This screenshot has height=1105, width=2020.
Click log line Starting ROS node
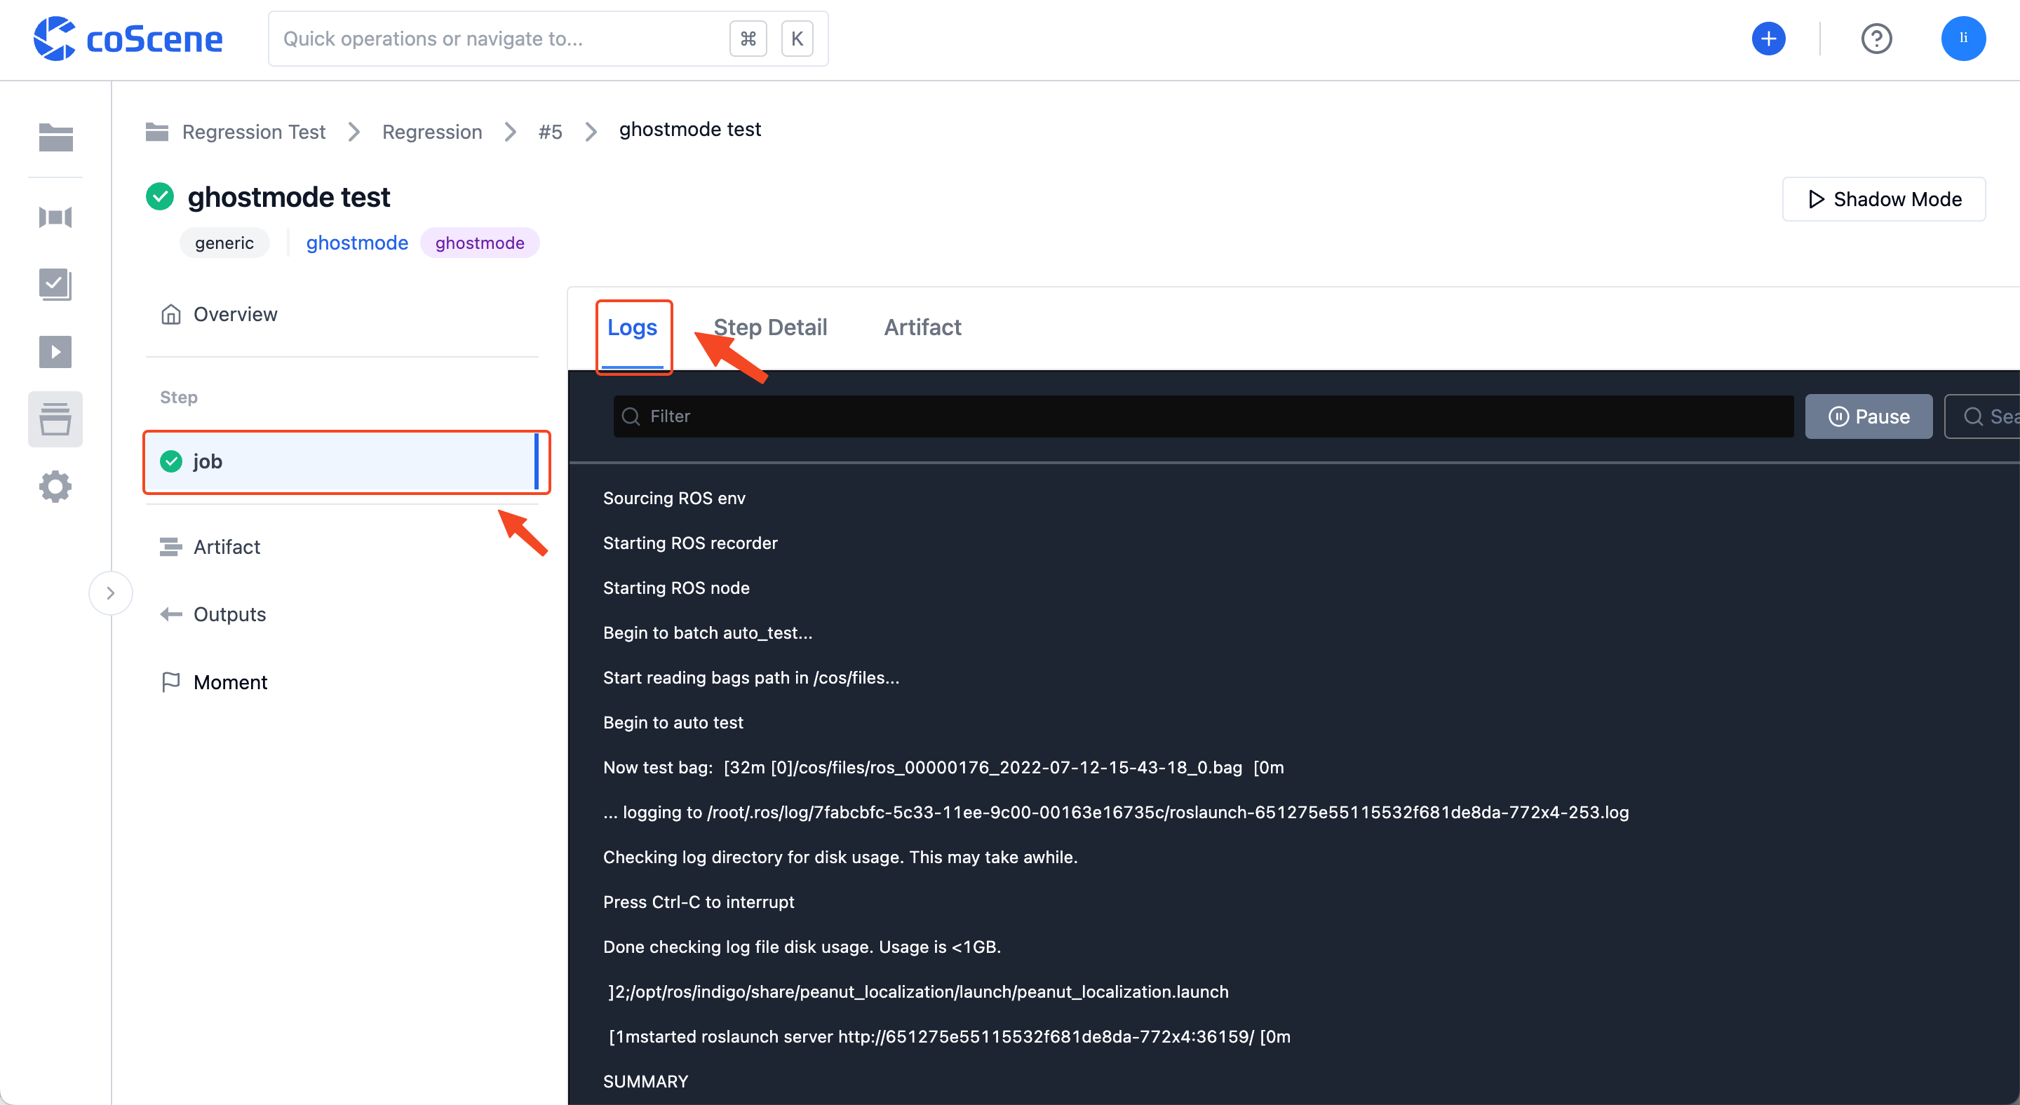click(x=676, y=588)
